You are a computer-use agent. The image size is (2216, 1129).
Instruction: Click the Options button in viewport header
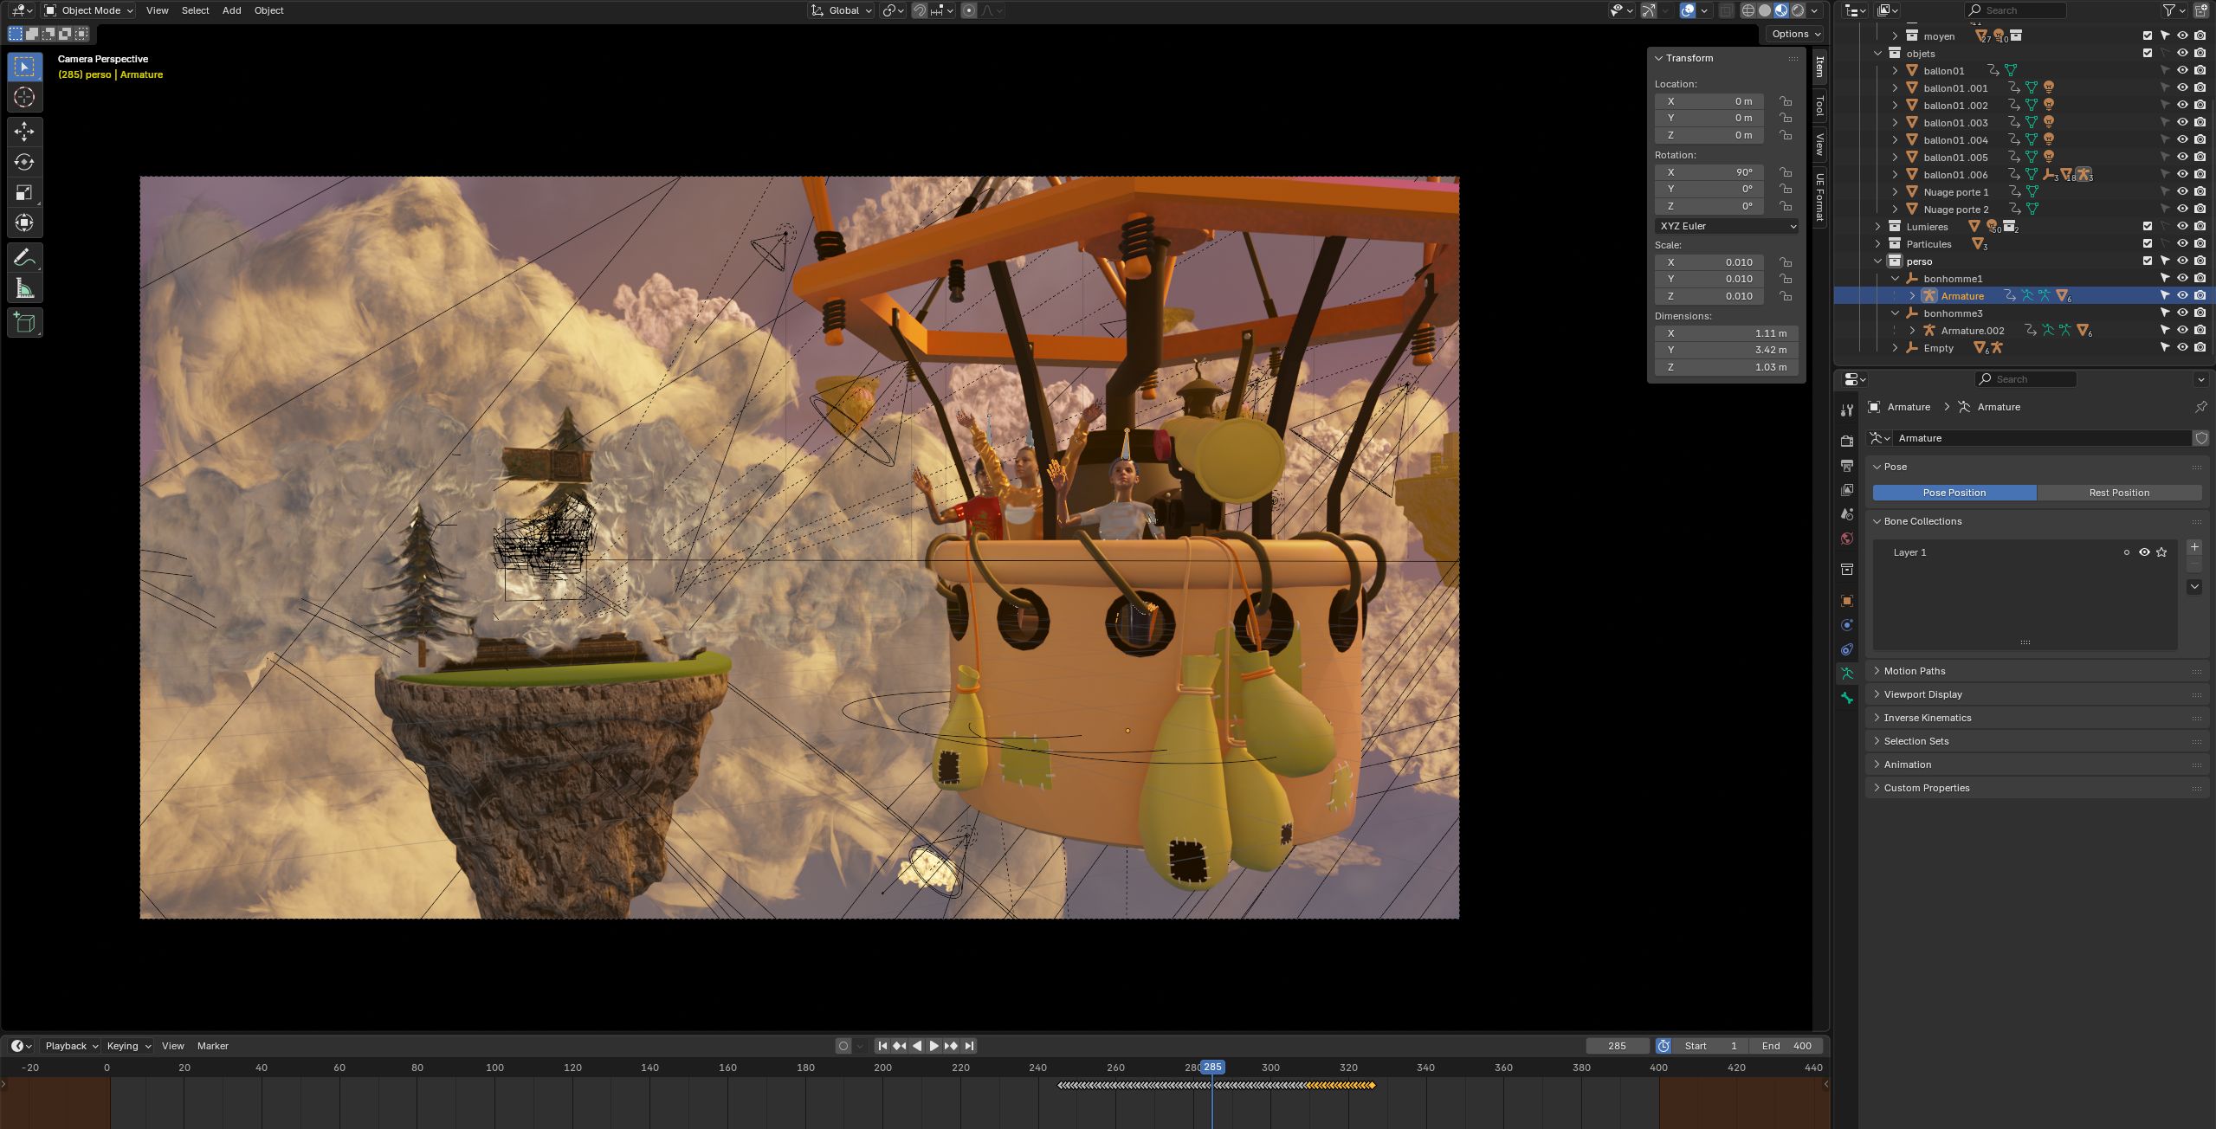pyautogui.click(x=1795, y=34)
